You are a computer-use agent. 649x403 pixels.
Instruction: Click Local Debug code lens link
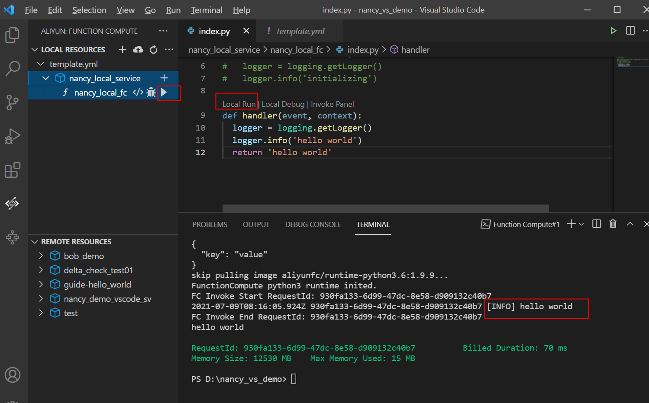point(283,104)
